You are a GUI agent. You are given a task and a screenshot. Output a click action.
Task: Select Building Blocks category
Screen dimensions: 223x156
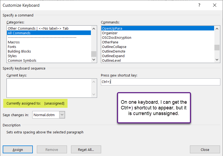(x=19, y=51)
